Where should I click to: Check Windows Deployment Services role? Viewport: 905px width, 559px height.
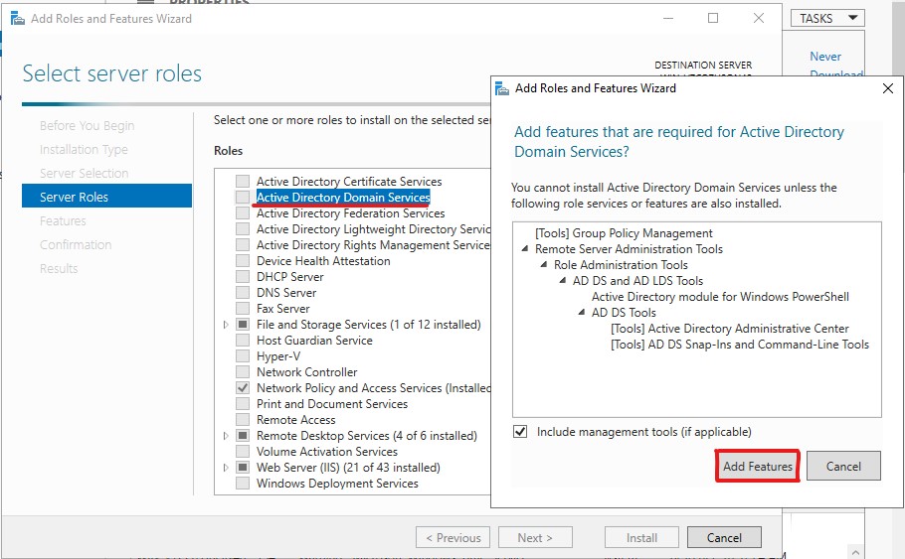pyautogui.click(x=243, y=483)
